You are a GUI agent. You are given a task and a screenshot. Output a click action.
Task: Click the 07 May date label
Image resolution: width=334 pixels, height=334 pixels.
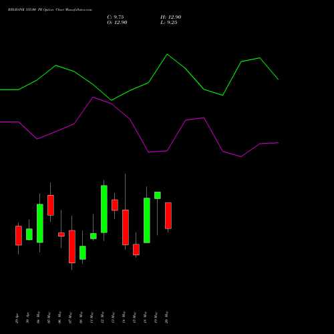[71, 317]
